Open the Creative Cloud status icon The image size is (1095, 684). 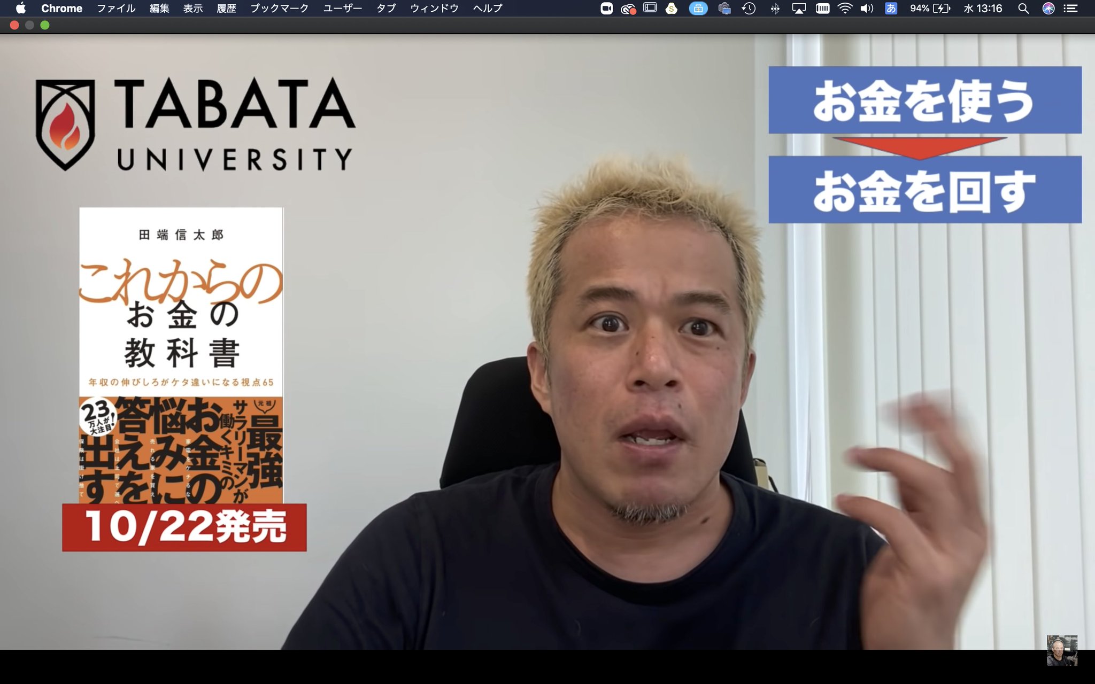coord(628,8)
